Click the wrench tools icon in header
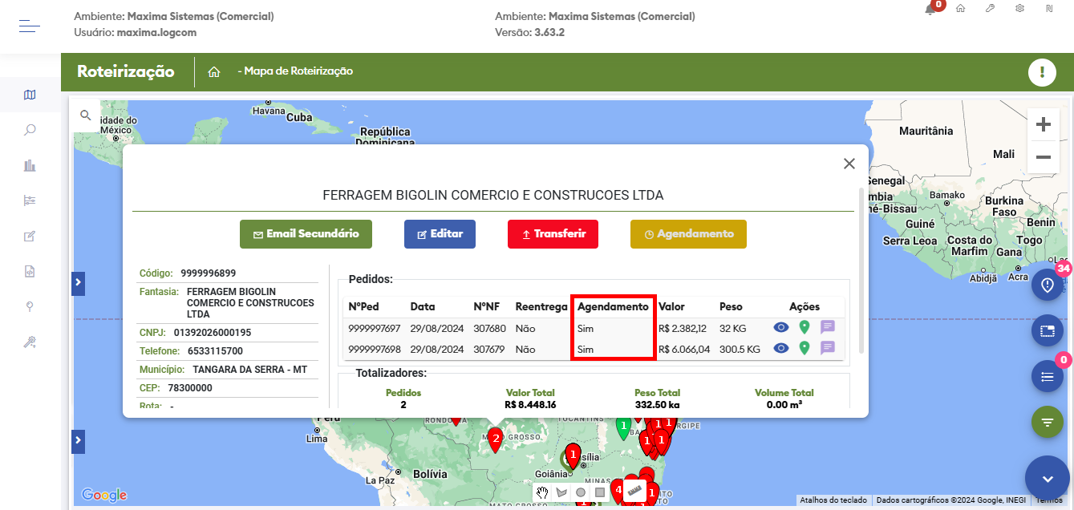Image resolution: width=1074 pixels, height=510 pixels. coord(990,8)
